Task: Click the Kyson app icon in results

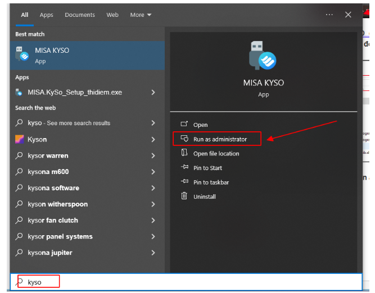Action: 19,139
